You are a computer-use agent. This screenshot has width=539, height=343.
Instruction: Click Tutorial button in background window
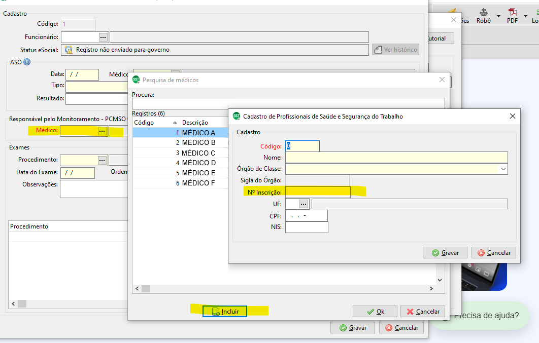point(441,39)
